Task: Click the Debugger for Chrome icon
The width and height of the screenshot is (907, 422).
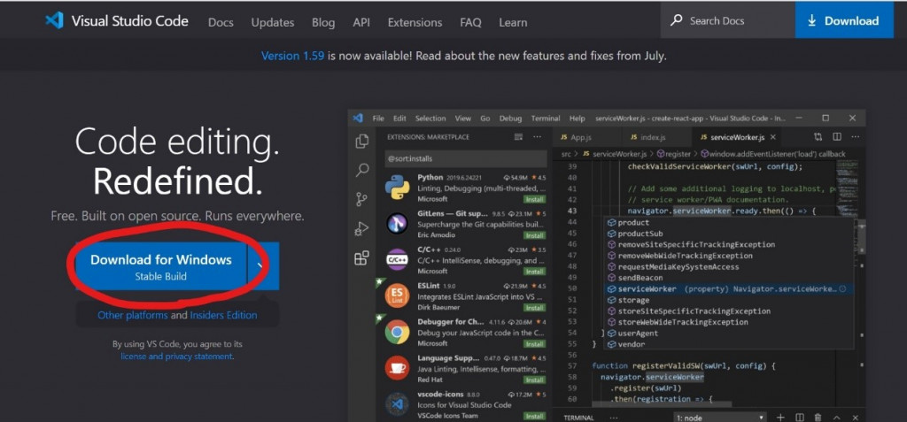Action: [398, 332]
